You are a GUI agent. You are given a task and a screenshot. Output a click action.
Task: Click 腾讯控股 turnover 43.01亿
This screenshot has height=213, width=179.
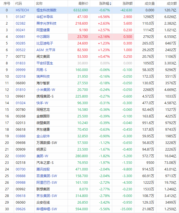[170, 169]
